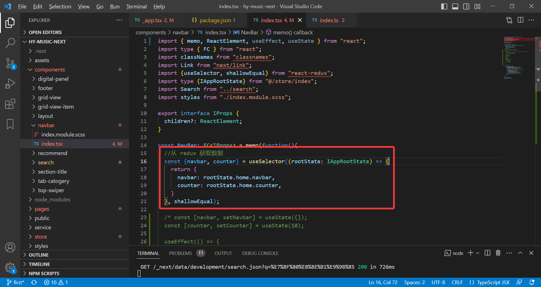The width and height of the screenshot is (541, 287).
Task: Change end of line sequence CRLF
Action: click(x=457, y=282)
